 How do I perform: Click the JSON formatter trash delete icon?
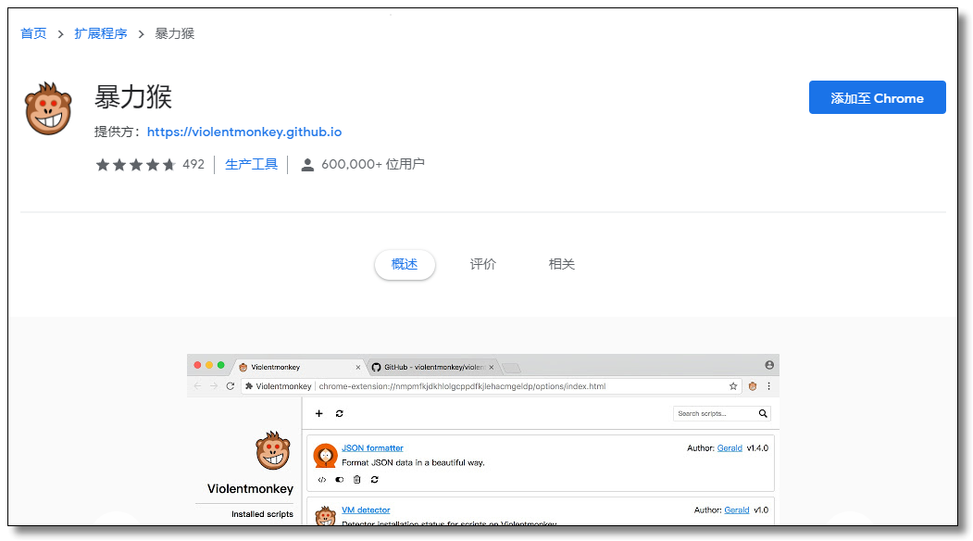(x=356, y=480)
